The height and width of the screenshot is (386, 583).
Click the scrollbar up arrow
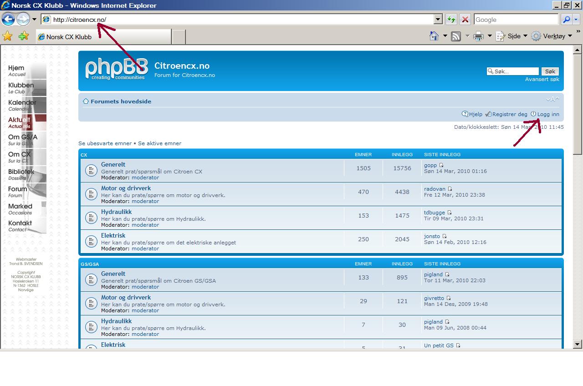[x=578, y=50]
